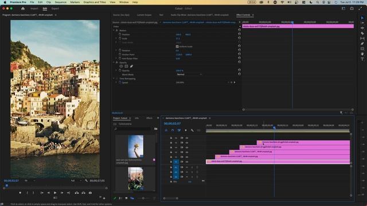Go to In point in program monitor
Screen dimensions: 367x206
(42, 193)
